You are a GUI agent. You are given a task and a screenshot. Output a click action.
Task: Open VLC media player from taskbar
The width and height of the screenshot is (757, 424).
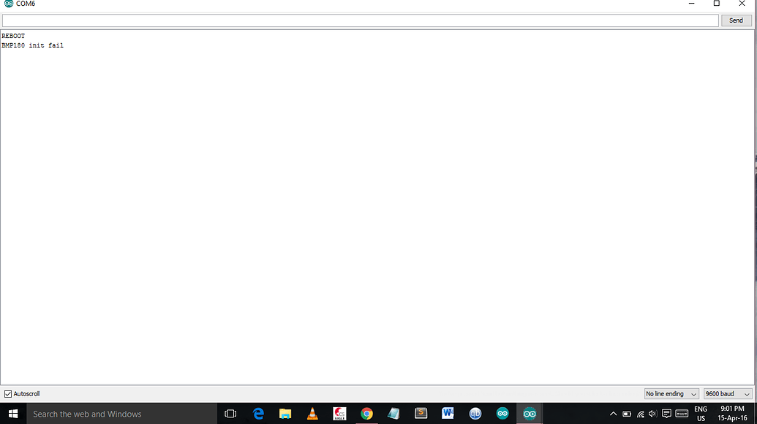click(312, 413)
